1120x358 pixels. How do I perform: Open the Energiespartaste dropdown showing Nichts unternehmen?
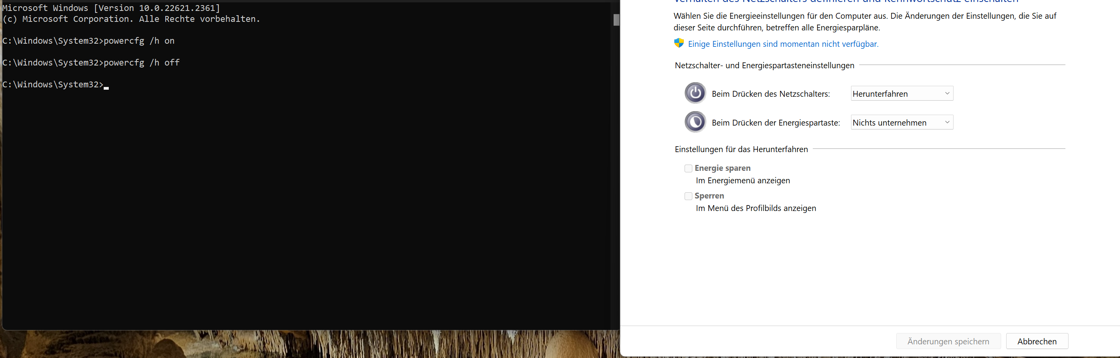pyautogui.click(x=902, y=123)
